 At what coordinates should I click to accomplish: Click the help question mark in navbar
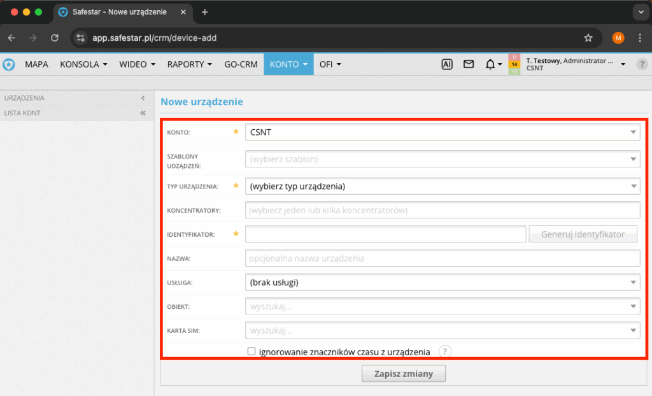pyautogui.click(x=642, y=64)
